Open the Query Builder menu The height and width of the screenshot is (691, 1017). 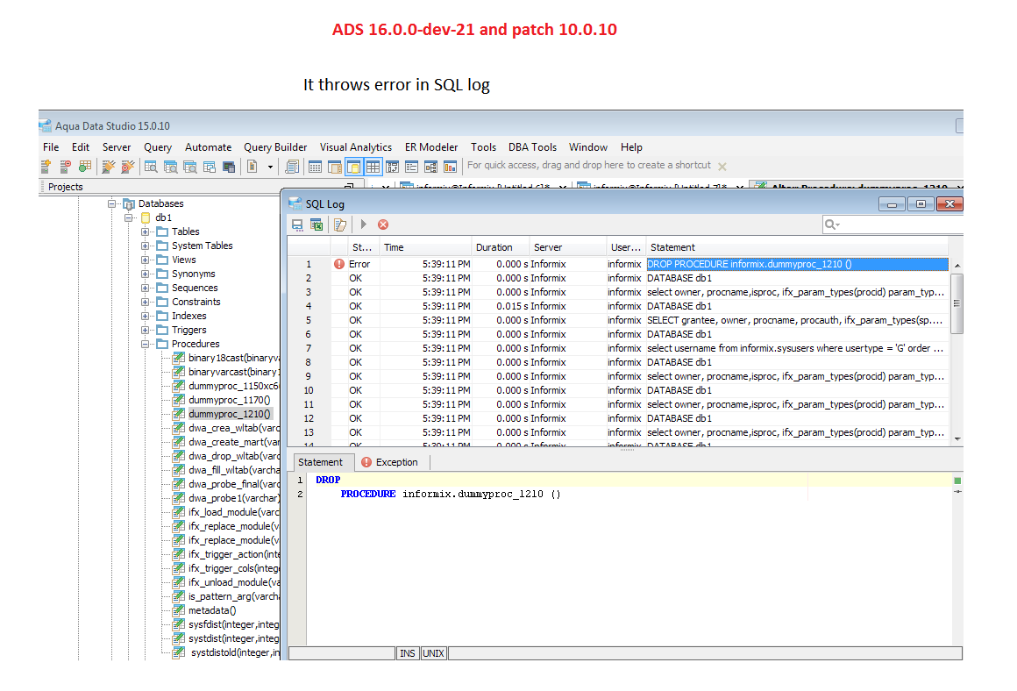click(x=275, y=147)
